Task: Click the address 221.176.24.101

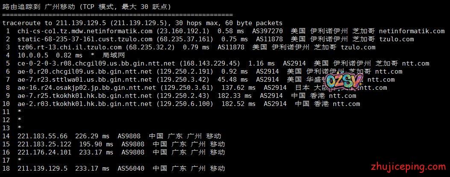Action: (44, 152)
